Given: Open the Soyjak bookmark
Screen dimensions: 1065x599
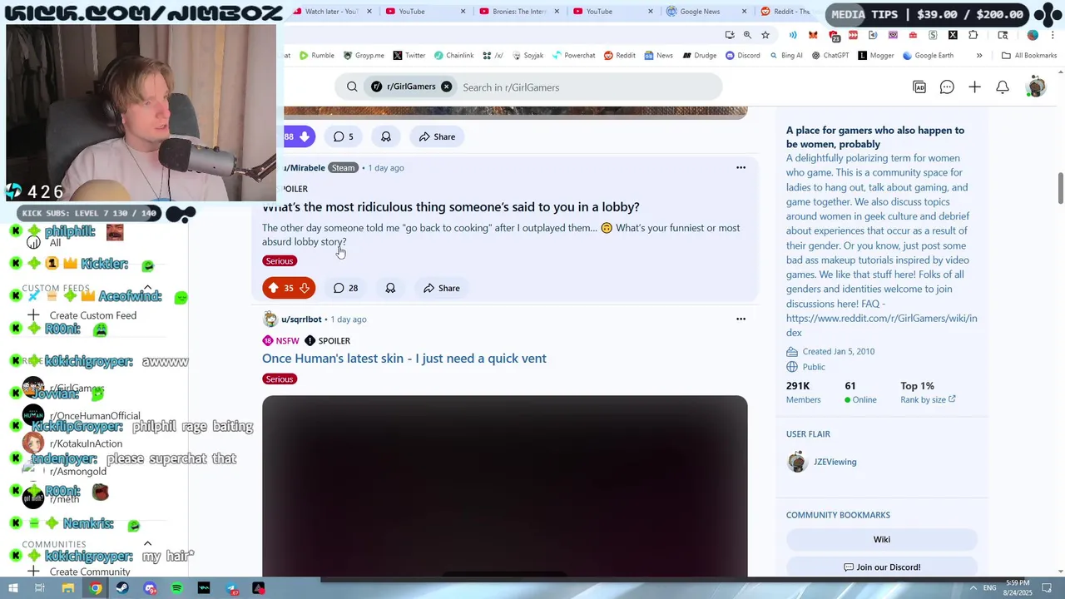Looking at the screenshot, I should click(528, 56).
